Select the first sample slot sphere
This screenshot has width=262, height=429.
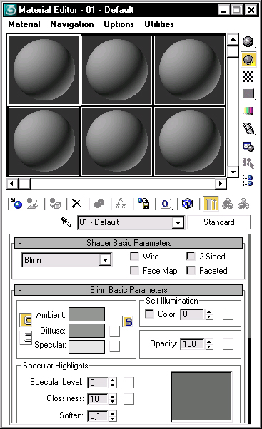click(x=44, y=70)
